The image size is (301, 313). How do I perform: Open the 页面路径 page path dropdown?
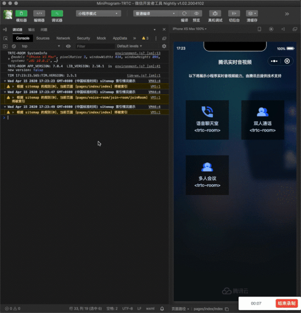tap(180, 309)
